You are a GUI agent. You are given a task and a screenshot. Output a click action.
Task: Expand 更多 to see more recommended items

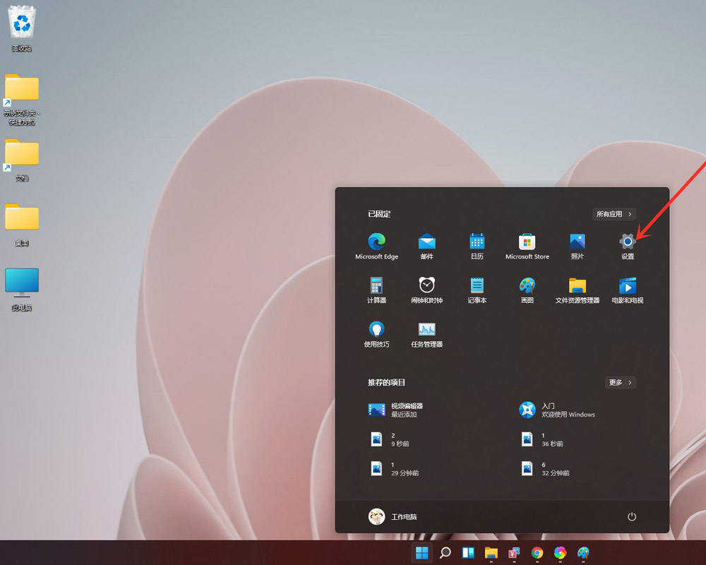[x=619, y=382]
